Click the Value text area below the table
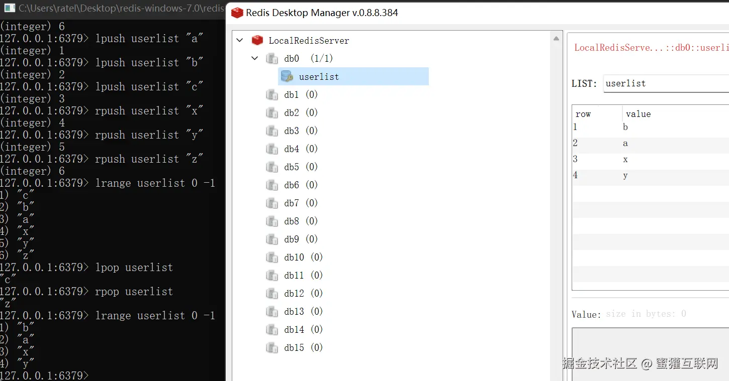 coord(650,354)
